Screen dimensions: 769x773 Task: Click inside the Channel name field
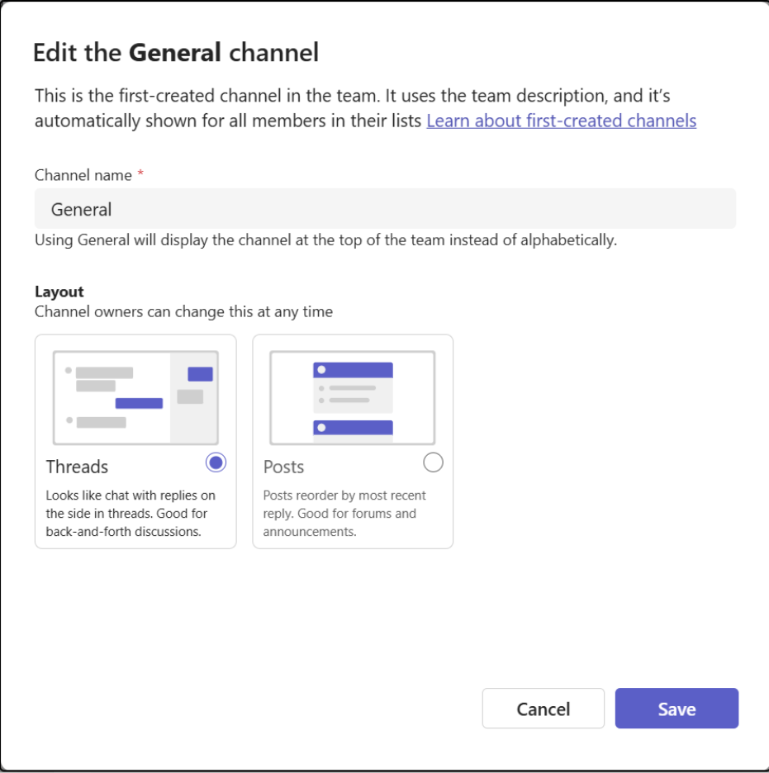tap(385, 208)
